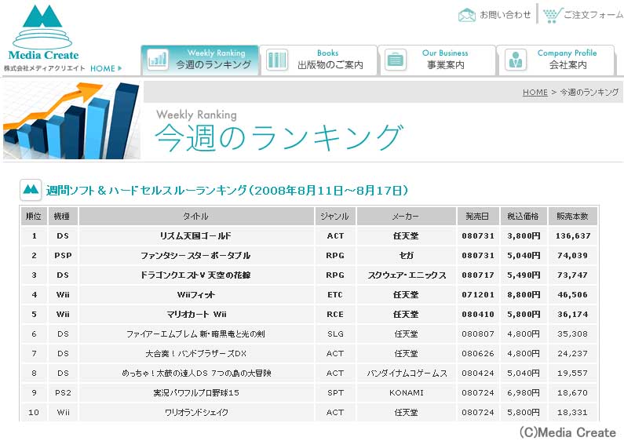
Task: Click the メーカー column header
Action: pos(406,216)
